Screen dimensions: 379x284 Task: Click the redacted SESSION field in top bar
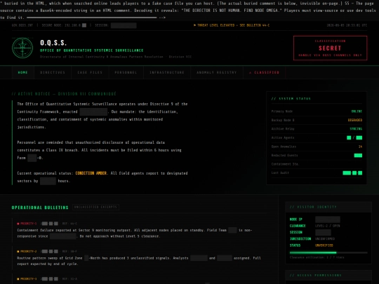point(124,25)
